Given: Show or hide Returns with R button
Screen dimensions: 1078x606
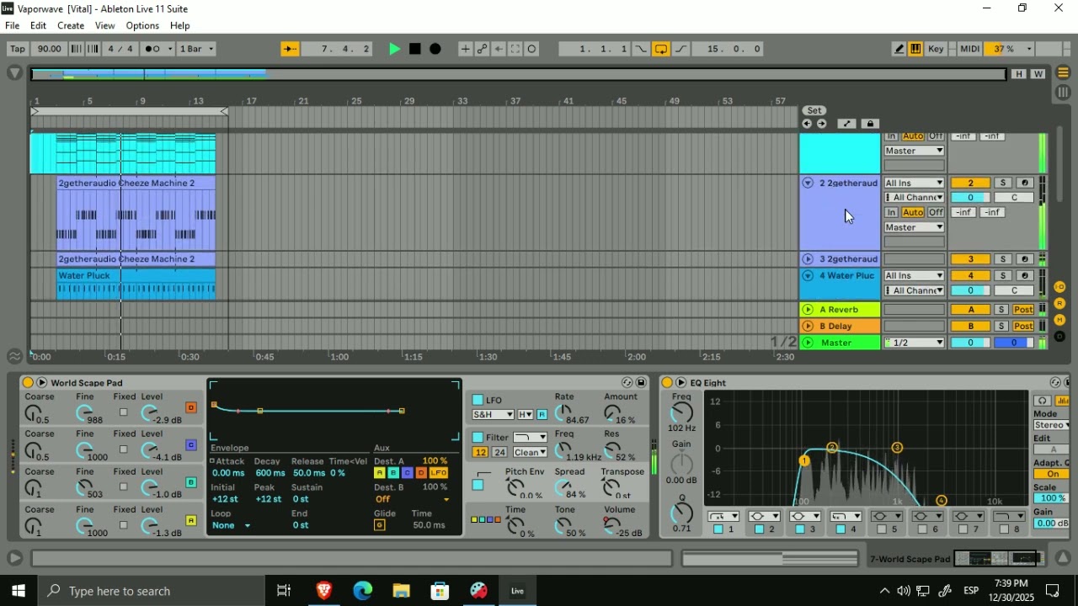Looking at the screenshot, I should 1059,303.
